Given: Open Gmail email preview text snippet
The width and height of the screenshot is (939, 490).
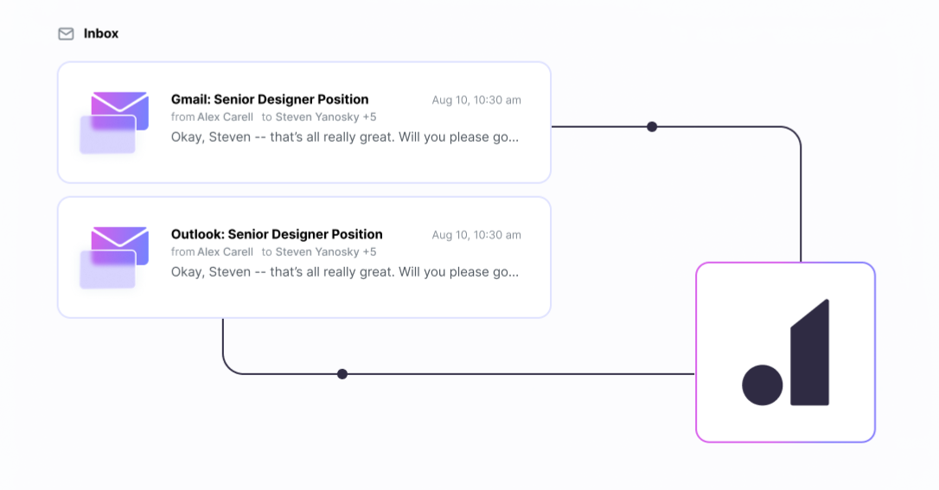Looking at the screenshot, I should [x=345, y=137].
